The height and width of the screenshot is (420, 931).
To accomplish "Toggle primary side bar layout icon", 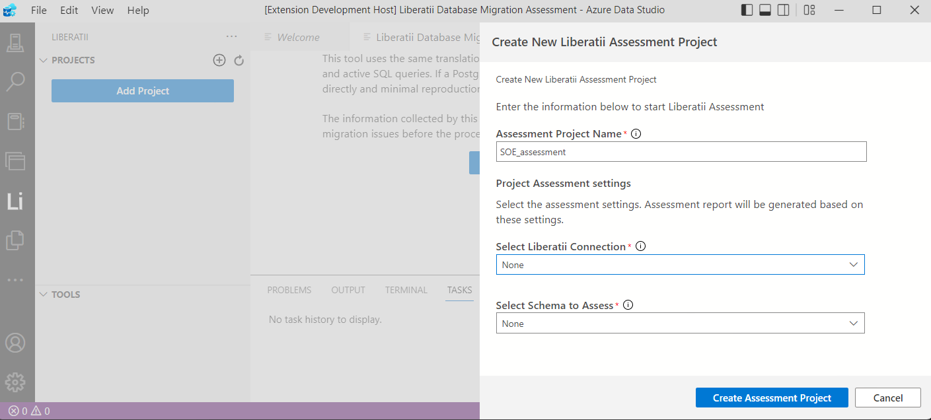I will click(x=747, y=10).
